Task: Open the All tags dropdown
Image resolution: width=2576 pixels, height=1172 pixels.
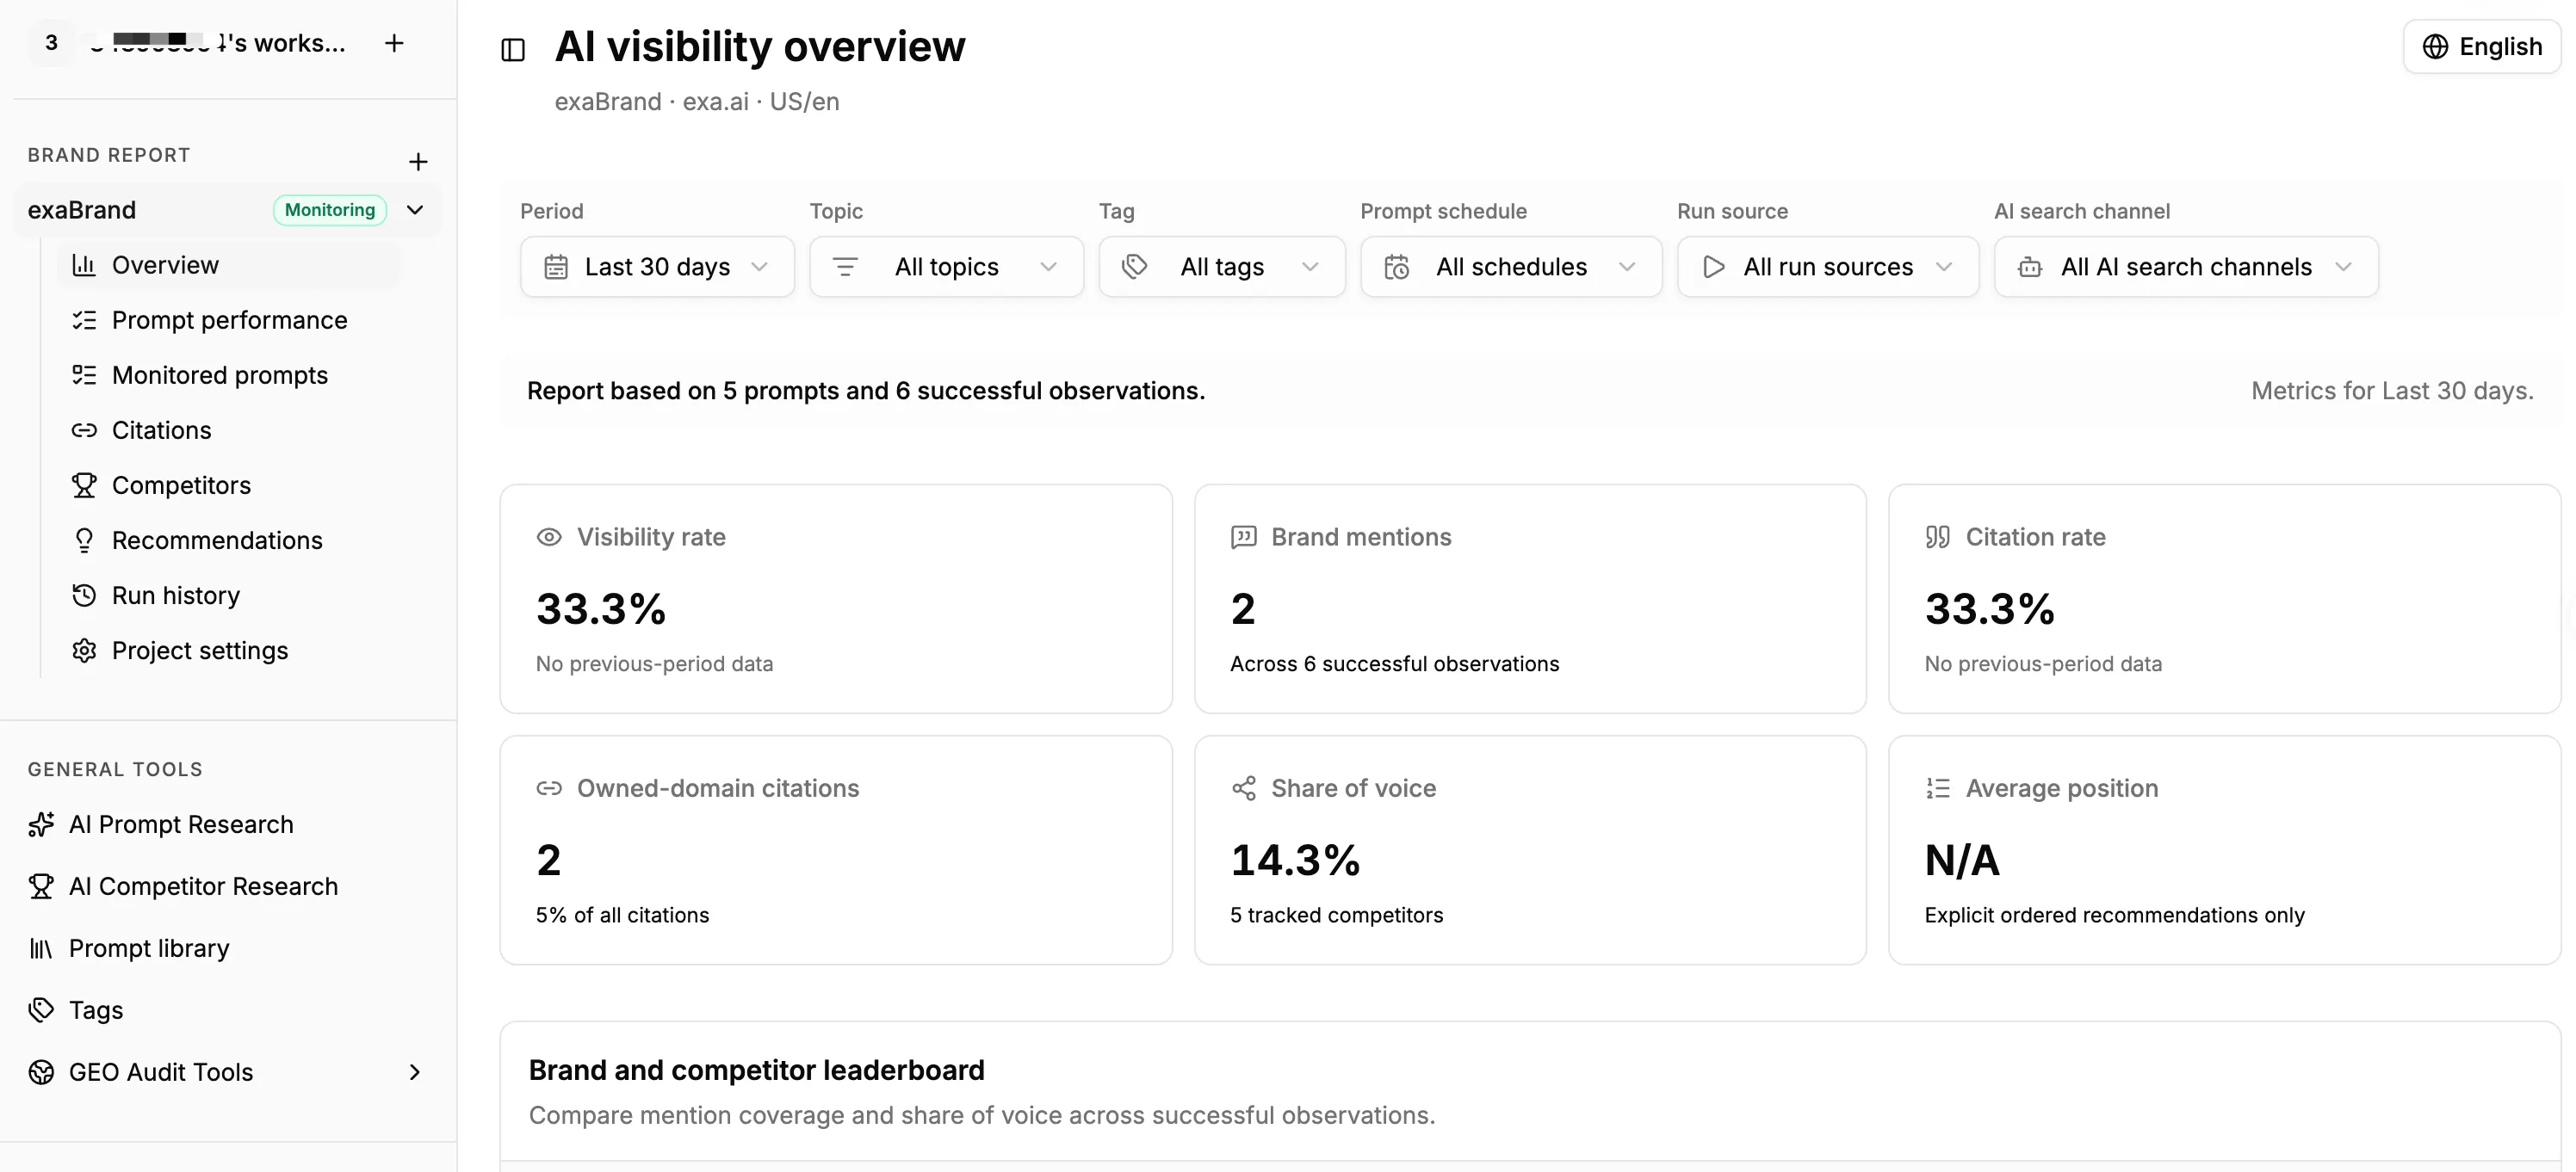Action: click(x=1222, y=267)
